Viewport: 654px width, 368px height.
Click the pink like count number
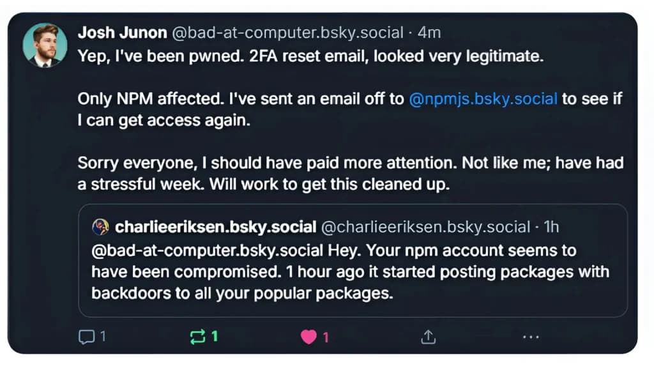coord(326,337)
